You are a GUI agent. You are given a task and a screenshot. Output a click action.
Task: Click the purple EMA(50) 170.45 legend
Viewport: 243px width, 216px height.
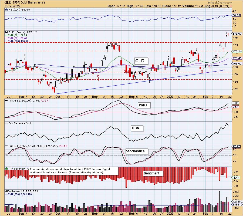click(x=16, y=38)
